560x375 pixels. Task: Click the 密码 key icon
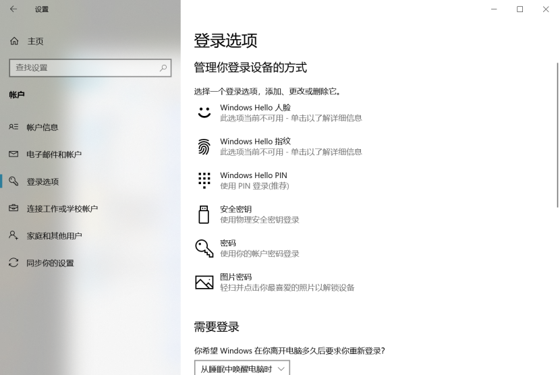point(204,248)
